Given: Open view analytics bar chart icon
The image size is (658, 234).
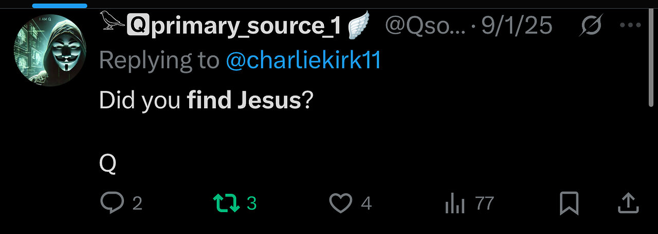Looking at the screenshot, I should (x=454, y=204).
